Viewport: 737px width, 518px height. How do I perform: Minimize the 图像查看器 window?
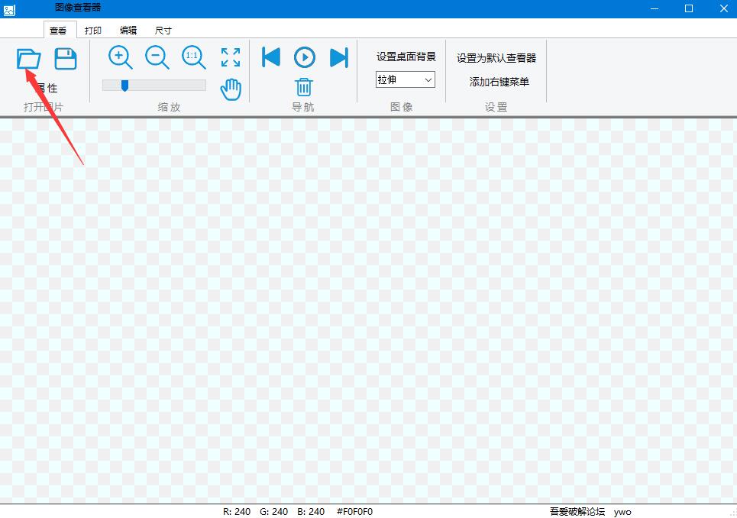pos(655,8)
